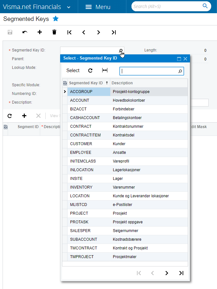
Task: Close the Select - Segmented Key ID dialog
Action: 185,59
